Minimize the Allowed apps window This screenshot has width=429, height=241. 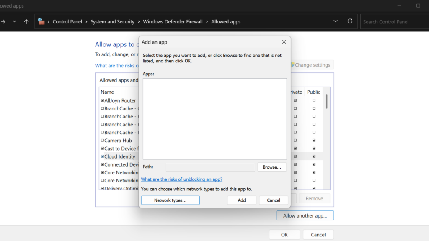pyautogui.click(x=399, y=5)
